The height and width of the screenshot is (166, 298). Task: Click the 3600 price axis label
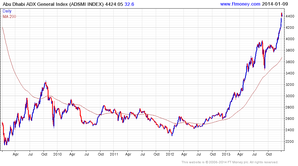(289, 62)
